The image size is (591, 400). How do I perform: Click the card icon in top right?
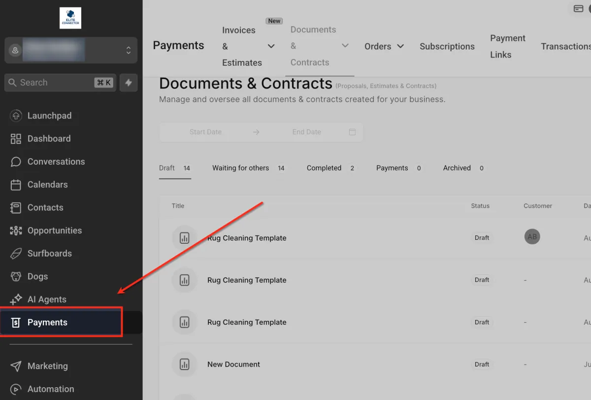(579, 8)
